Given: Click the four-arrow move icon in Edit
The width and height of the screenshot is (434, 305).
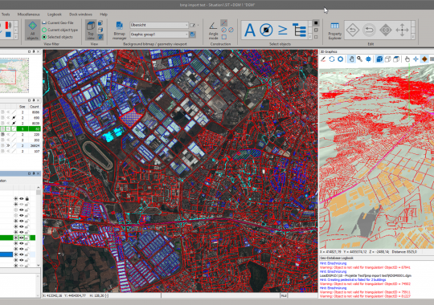Looking at the screenshot, I should click(402, 30).
